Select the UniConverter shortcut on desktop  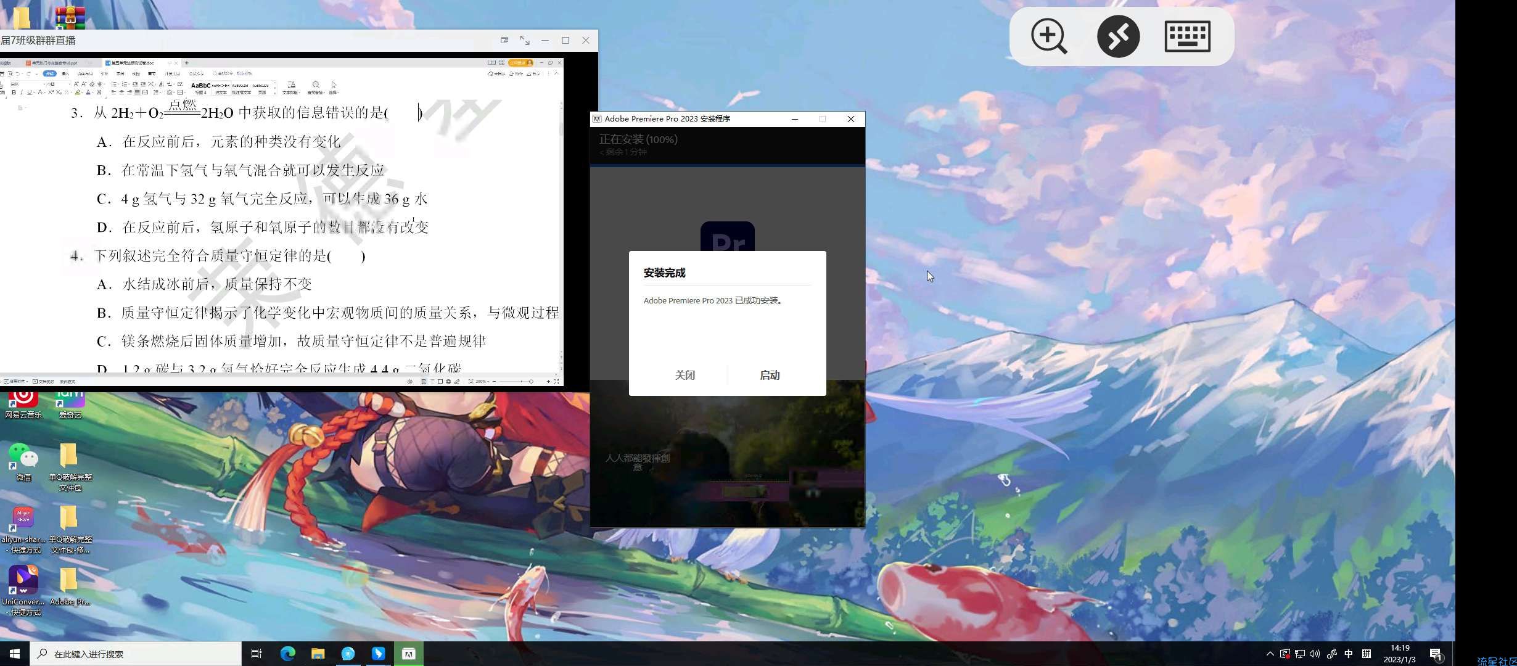click(x=23, y=591)
